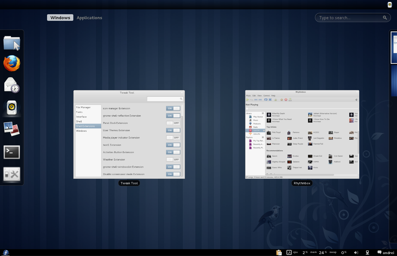The width and height of the screenshot is (397, 256).
Task: Select Windows in Tweak Tool sidebar
Action: click(x=88, y=131)
